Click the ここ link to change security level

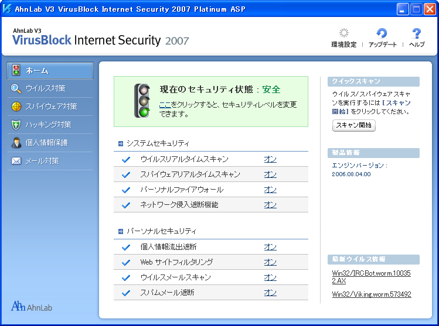pos(165,105)
